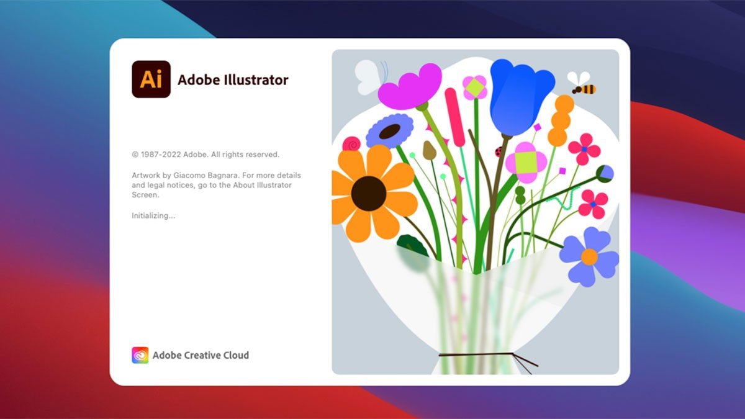Click the purple scalloped flower with dark center
The width and height of the screenshot is (745, 419).
point(390,131)
